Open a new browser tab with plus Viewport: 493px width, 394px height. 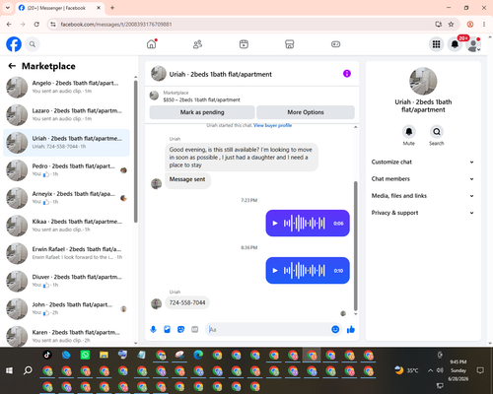tap(112, 8)
